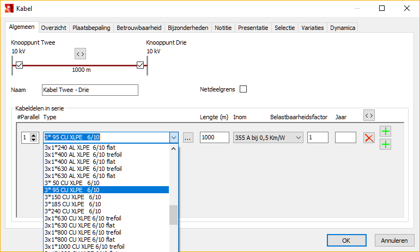This screenshot has height=252, width=420.
Task: Click the cable type list scrollbar thumb
Action: [x=173, y=215]
